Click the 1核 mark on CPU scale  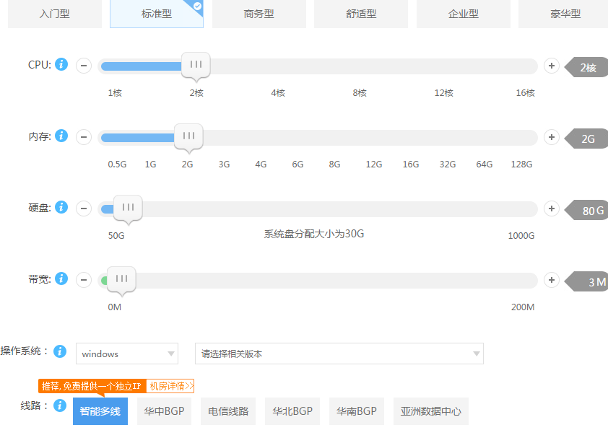pyautogui.click(x=115, y=93)
